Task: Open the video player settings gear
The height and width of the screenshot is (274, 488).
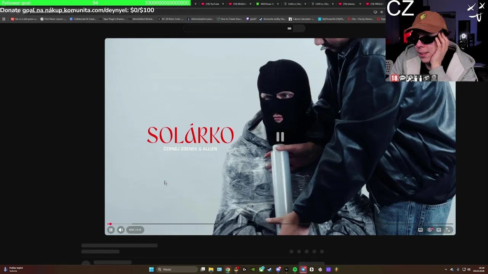Action: tap(430, 230)
